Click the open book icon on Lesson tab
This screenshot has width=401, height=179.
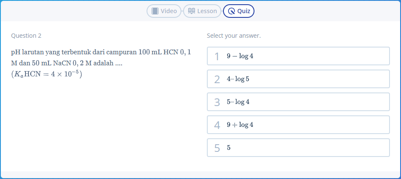(192, 11)
